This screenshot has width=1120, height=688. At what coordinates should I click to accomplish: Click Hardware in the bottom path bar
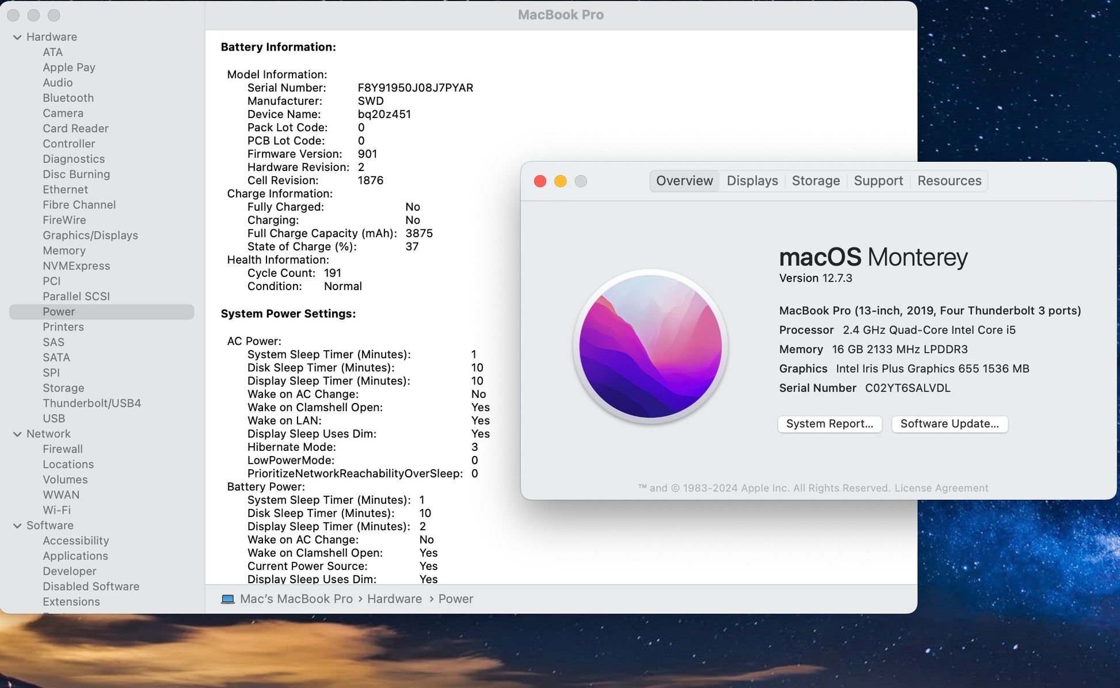coord(394,599)
